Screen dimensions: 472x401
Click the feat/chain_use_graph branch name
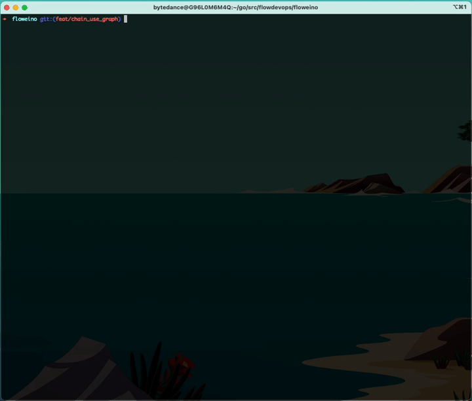tap(88, 19)
